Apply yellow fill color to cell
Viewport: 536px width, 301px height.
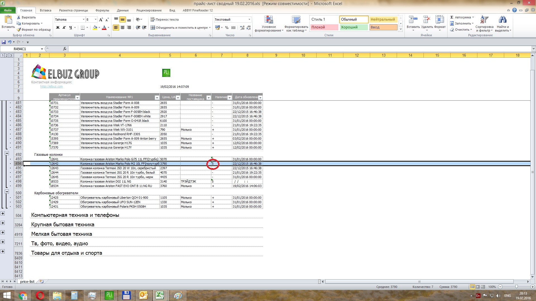(x=95, y=28)
